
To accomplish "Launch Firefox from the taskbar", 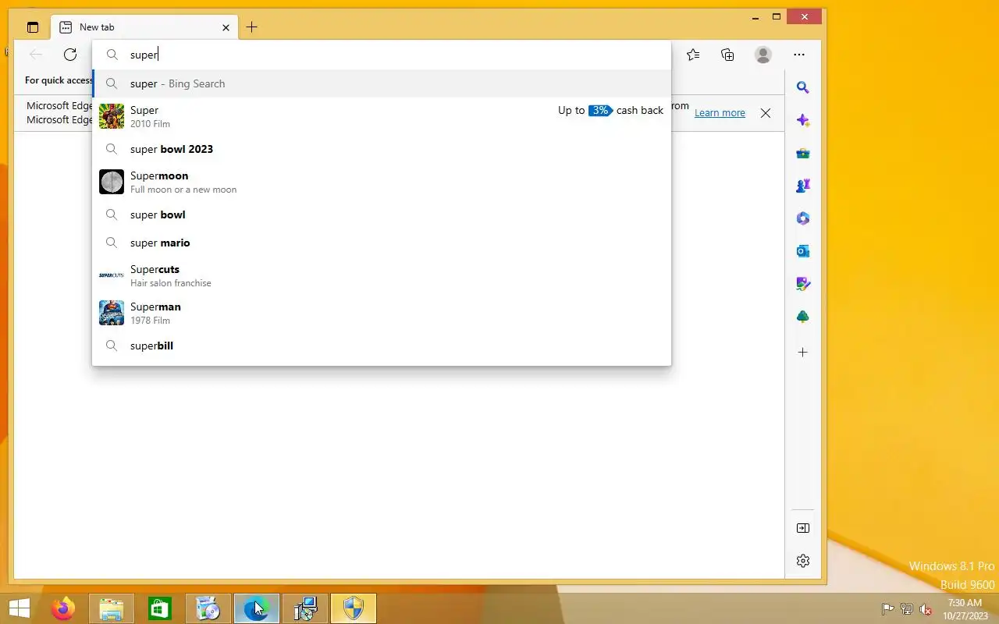I will (x=63, y=608).
